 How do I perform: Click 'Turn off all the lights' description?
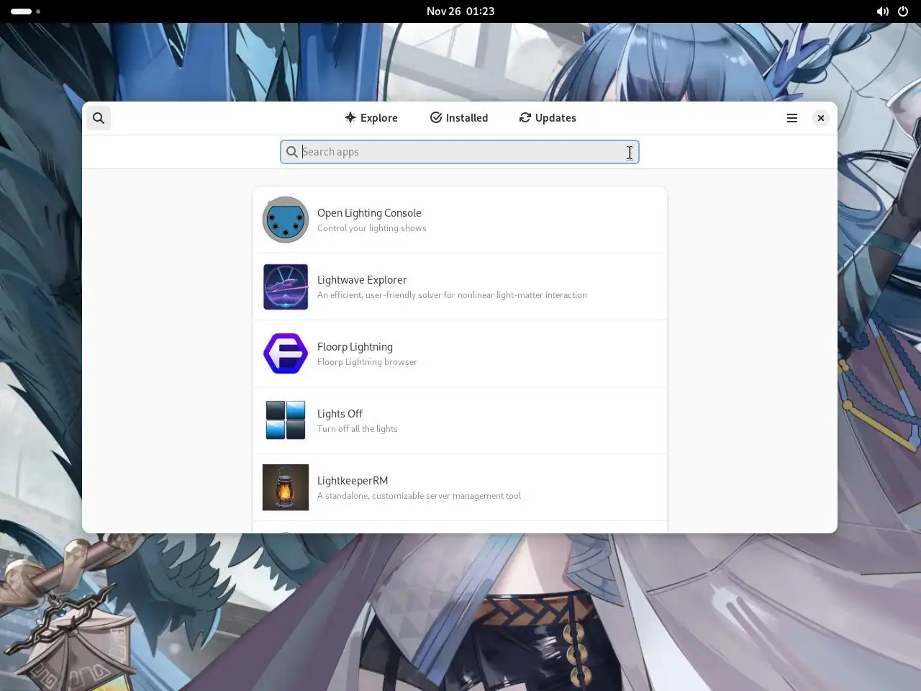coord(358,429)
